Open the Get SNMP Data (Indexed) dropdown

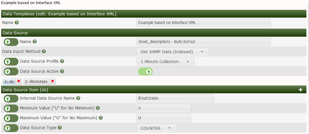tap(172, 52)
